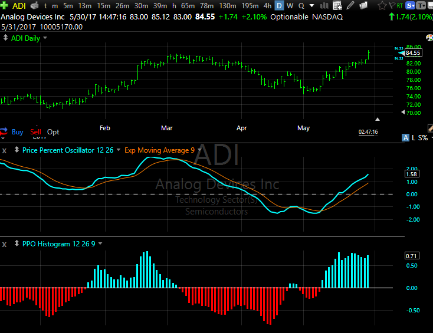Click the move arrows for Price Percent Oscillator
This screenshot has width=433, height=333.
click(17, 150)
